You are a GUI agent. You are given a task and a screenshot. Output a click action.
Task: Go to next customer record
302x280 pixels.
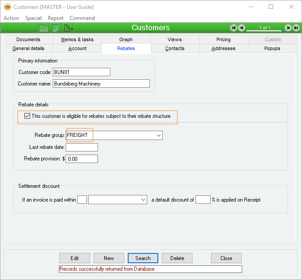pyautogui.click(x=288, y=28)
